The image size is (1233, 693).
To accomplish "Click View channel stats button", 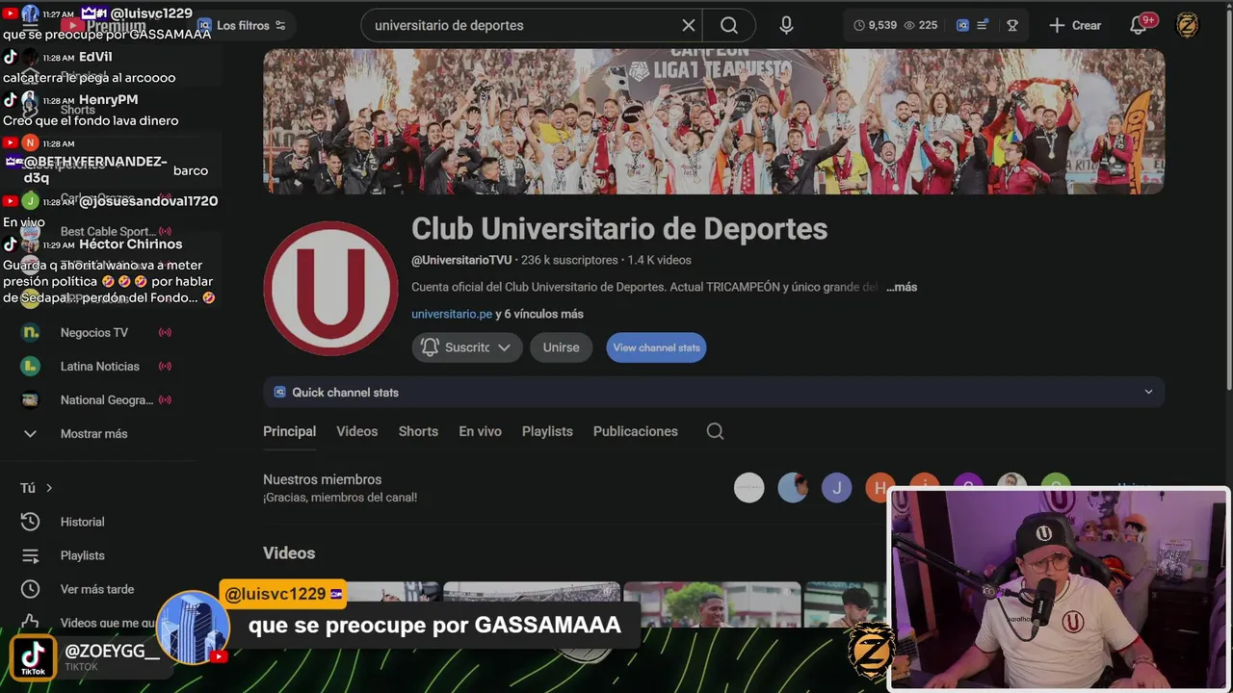I will coord(656,347).
